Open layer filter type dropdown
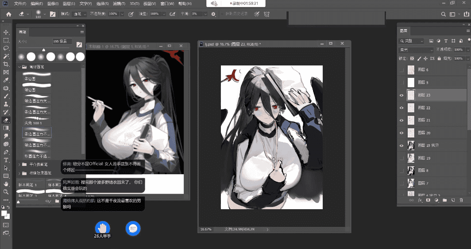Image resolution: width=471 pixels, height=249 pixels. coord(411,41)
